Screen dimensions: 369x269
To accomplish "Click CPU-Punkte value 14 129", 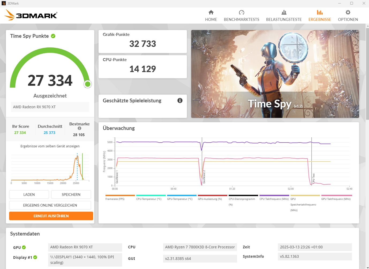I will pyautogui.click(x=143, y=69).
